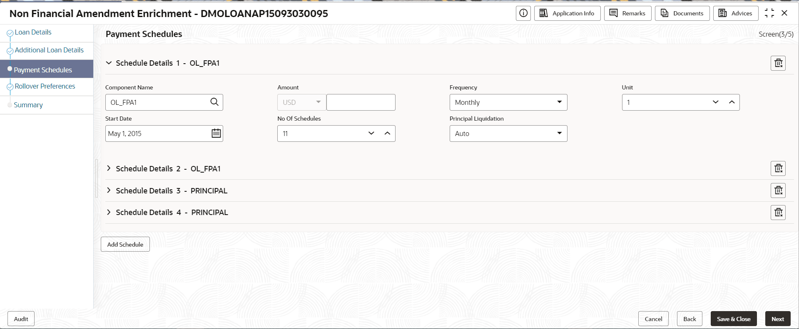The image size is (799, 329).
Task: Go to Summary step
Action: 28,105
